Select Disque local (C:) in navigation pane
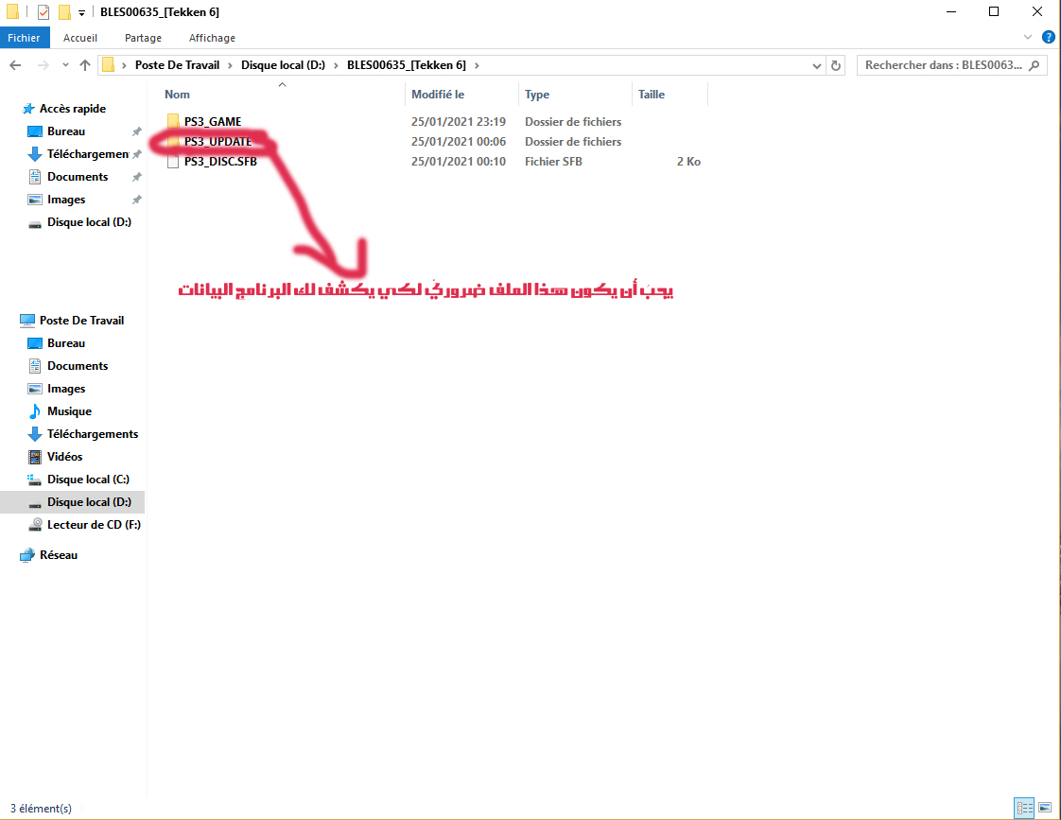This screenshot has width=1061, height=820. 89,480
